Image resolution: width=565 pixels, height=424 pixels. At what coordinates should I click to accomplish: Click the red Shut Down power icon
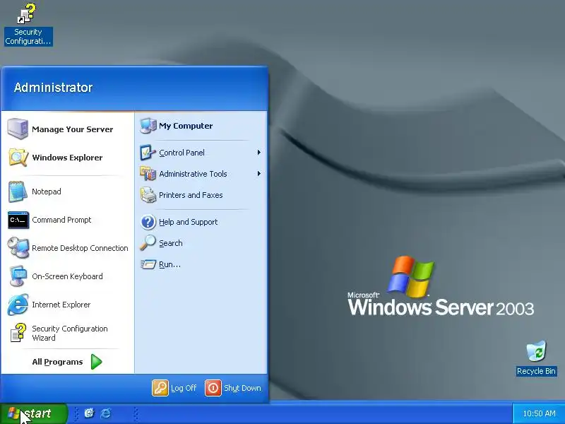pyautogui.click(x=213, y=388)
